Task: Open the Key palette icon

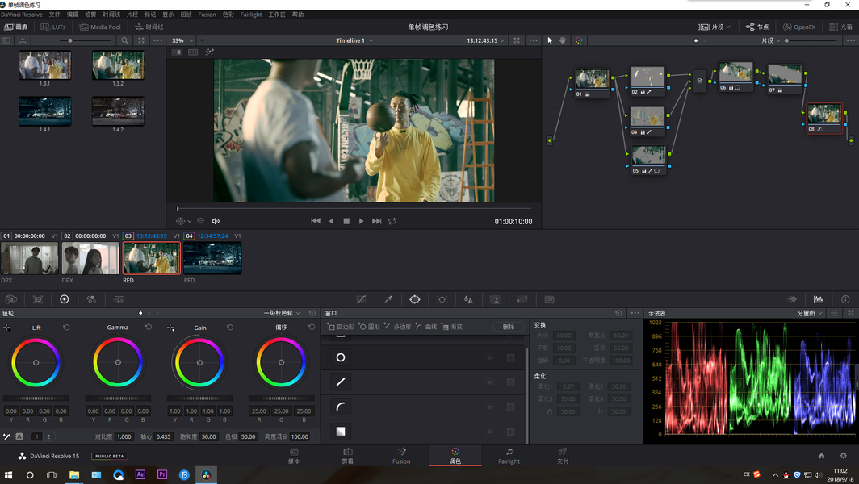Action: (495, 299)
